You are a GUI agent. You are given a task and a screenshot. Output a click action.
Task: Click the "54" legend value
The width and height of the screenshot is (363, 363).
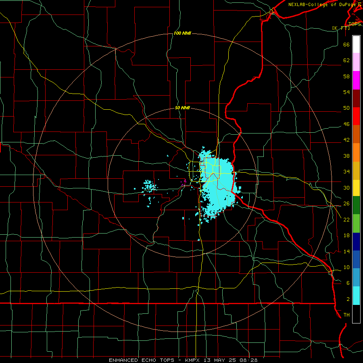tap(346, 92)
